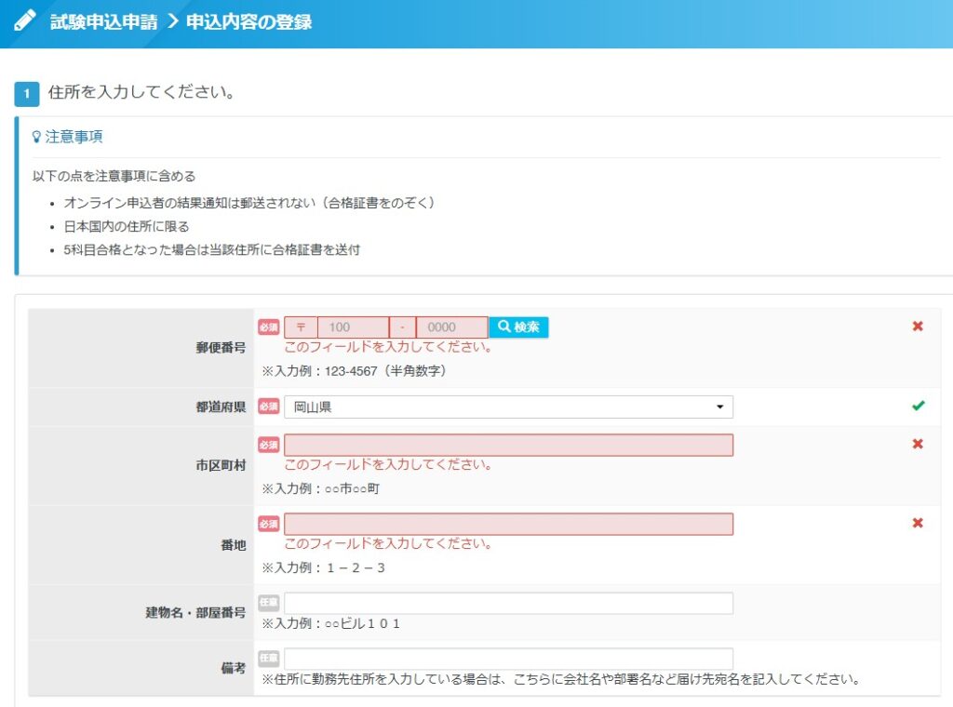Select the 備考 input box
953x707 pixels.
508,659
